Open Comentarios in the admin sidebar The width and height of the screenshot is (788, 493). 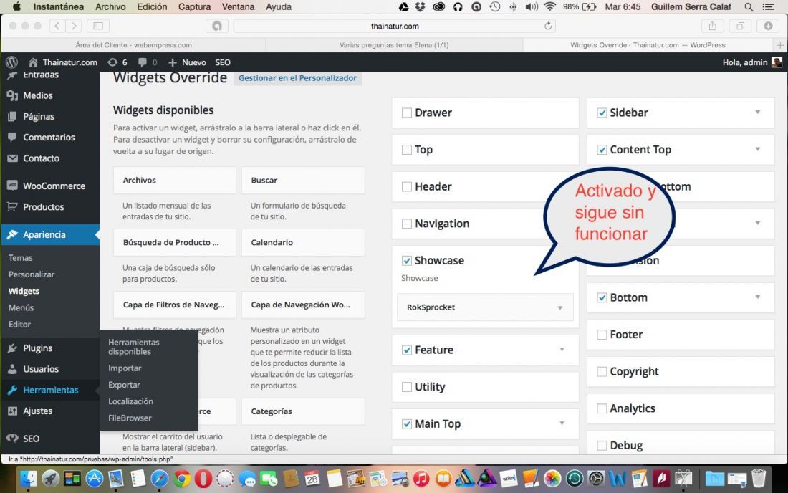(x=50, y=137)
